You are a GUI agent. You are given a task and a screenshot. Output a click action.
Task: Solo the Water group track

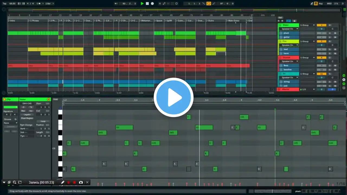pos(330,25)
